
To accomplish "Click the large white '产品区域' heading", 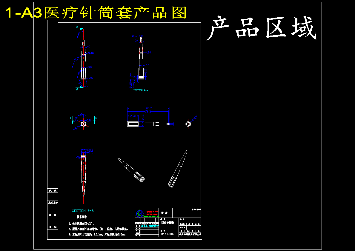I will (262, 28).
